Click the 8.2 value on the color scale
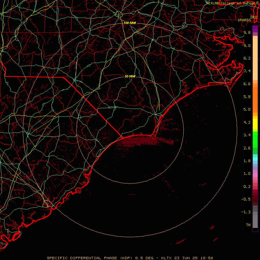 tap(247, 58)
